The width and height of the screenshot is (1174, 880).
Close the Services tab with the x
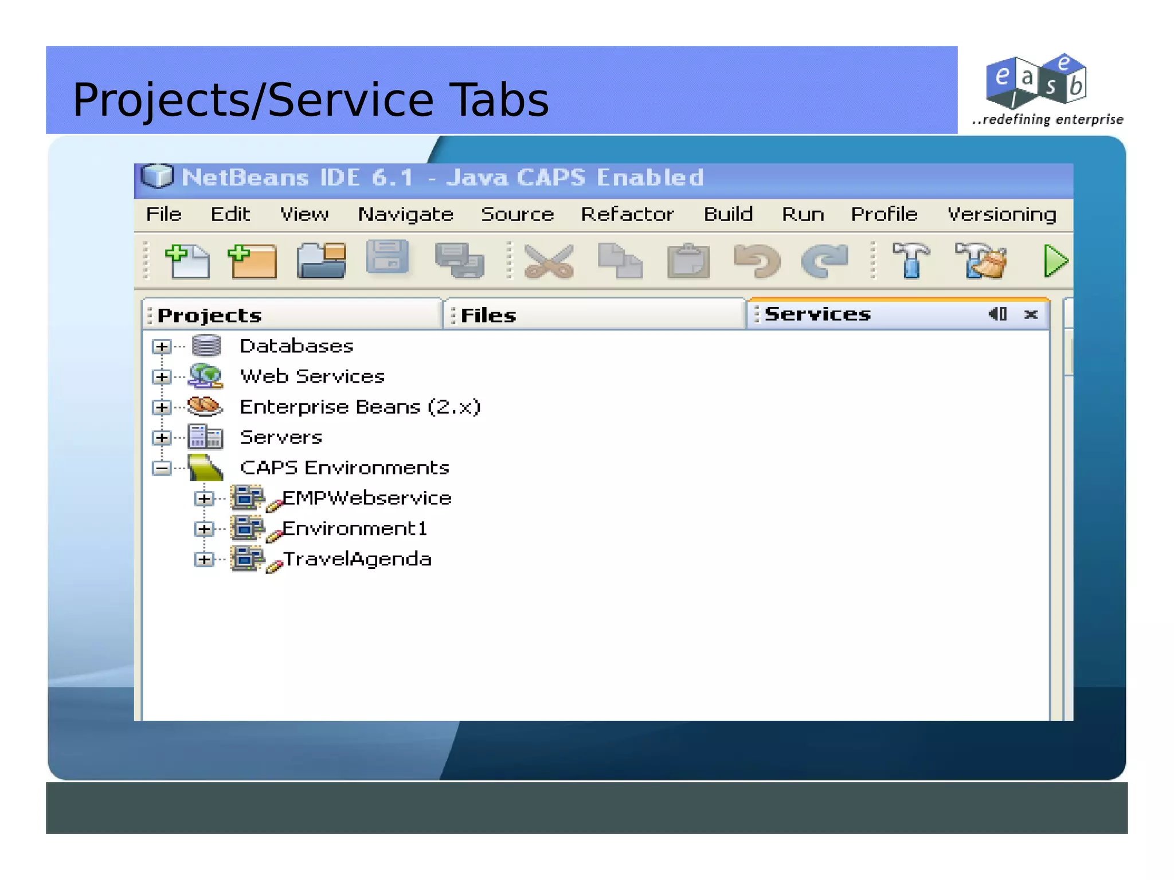point(1031,314)
